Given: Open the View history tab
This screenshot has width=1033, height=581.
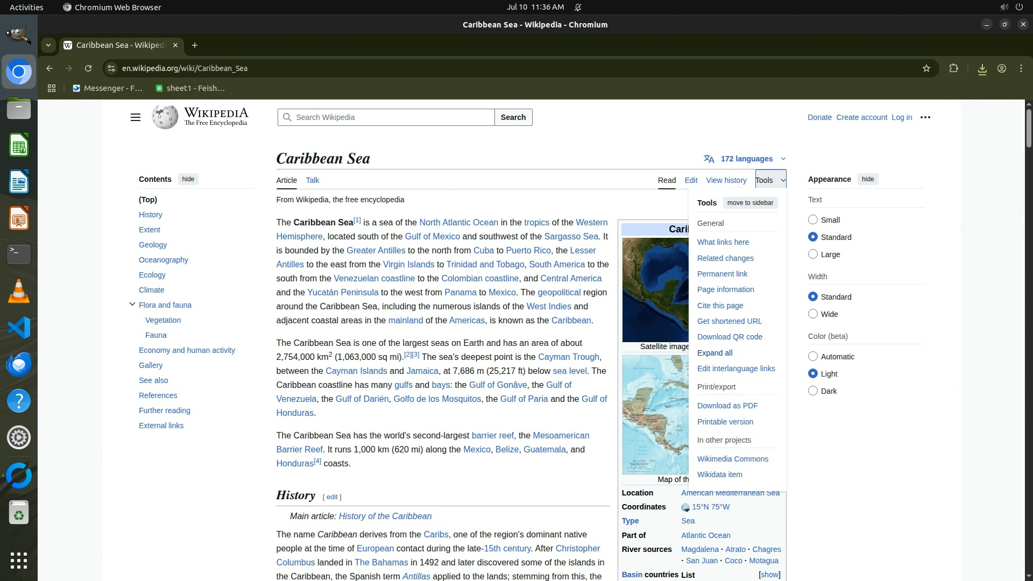Looking at the screenshot, I should [726, 180].
